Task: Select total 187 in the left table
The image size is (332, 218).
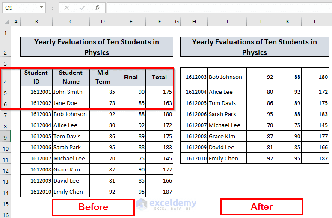Action: 160,192
